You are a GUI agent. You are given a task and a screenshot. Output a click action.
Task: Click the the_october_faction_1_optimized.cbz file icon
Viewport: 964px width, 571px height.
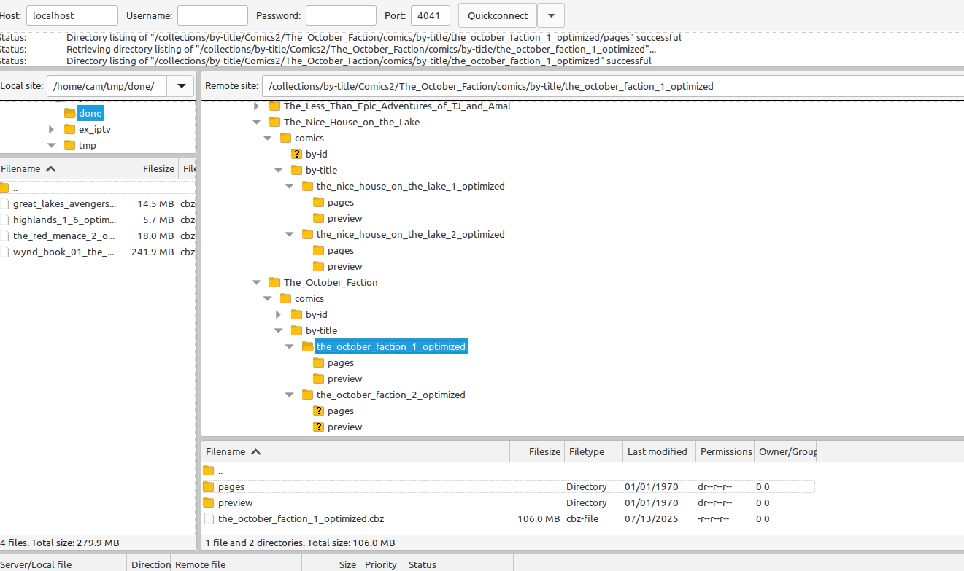click(209, 518)
